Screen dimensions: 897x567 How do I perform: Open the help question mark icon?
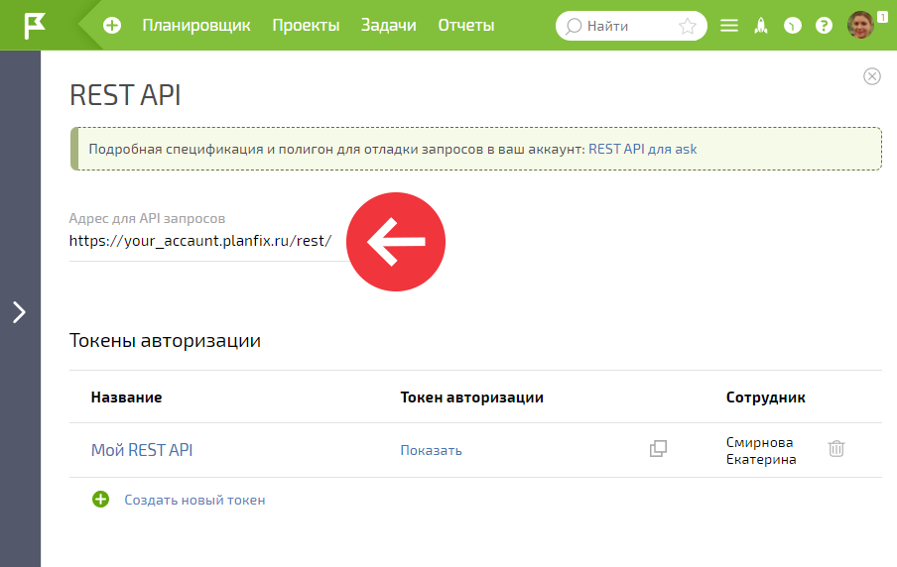tap(824, 26)
